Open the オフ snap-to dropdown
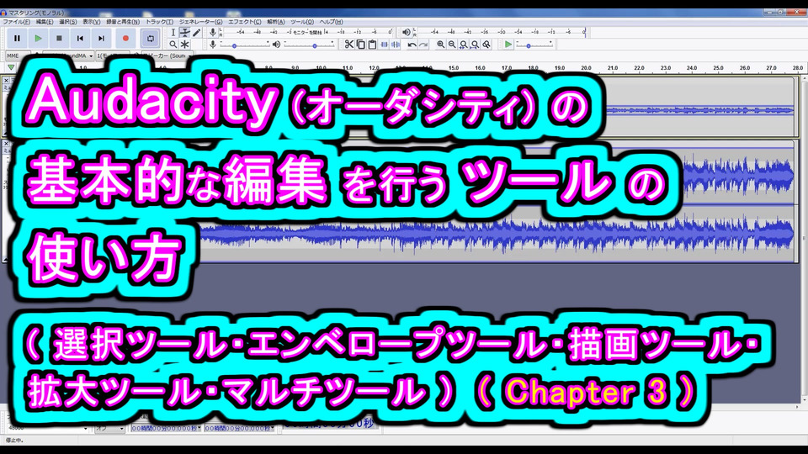This screenshot has height=454, width=808. click(109, 428)
